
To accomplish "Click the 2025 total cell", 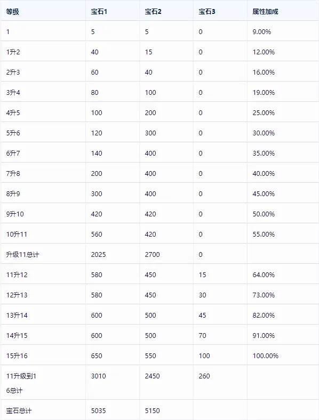I will click(x=98, y=254).
